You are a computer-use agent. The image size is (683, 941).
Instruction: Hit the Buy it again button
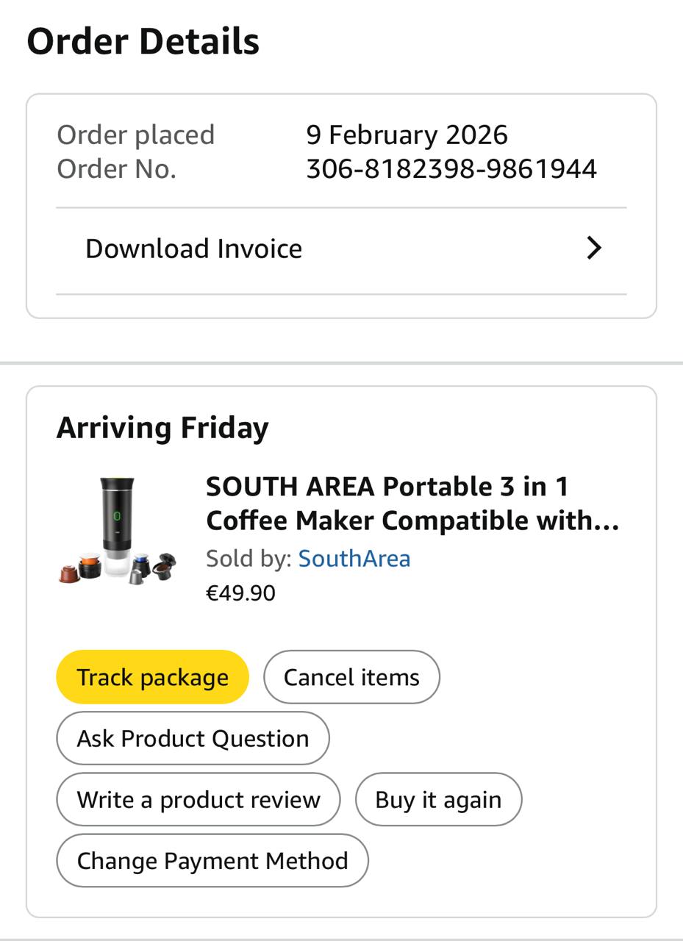[438, 800]
